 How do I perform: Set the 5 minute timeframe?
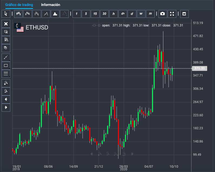click(86, 14)
